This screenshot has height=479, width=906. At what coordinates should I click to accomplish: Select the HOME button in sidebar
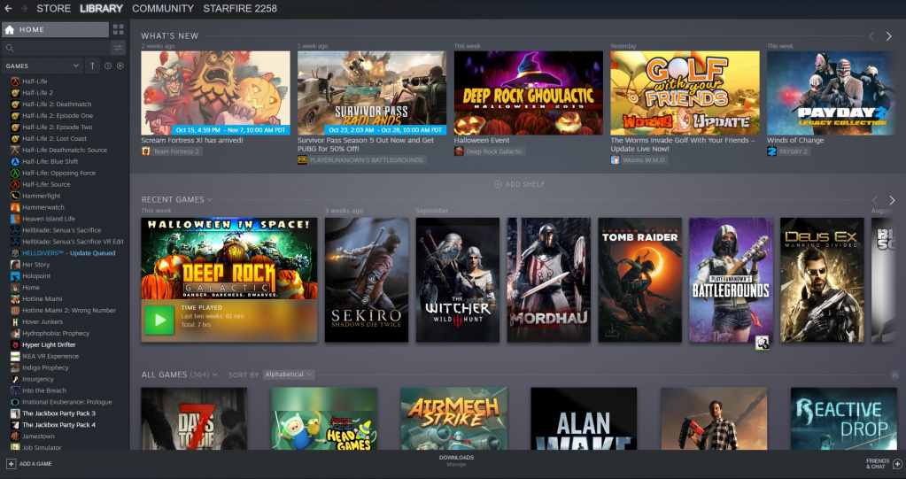tap(56, 29)
